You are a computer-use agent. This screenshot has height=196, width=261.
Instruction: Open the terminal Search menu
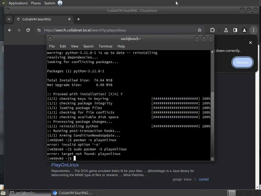click(x=88, y=46)
